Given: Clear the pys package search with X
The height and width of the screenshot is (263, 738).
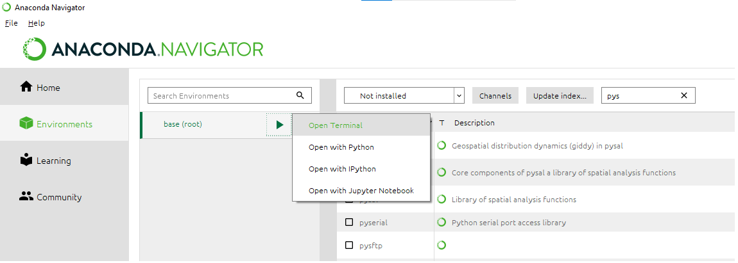Looking at the screenshot, I should [684, 95].
